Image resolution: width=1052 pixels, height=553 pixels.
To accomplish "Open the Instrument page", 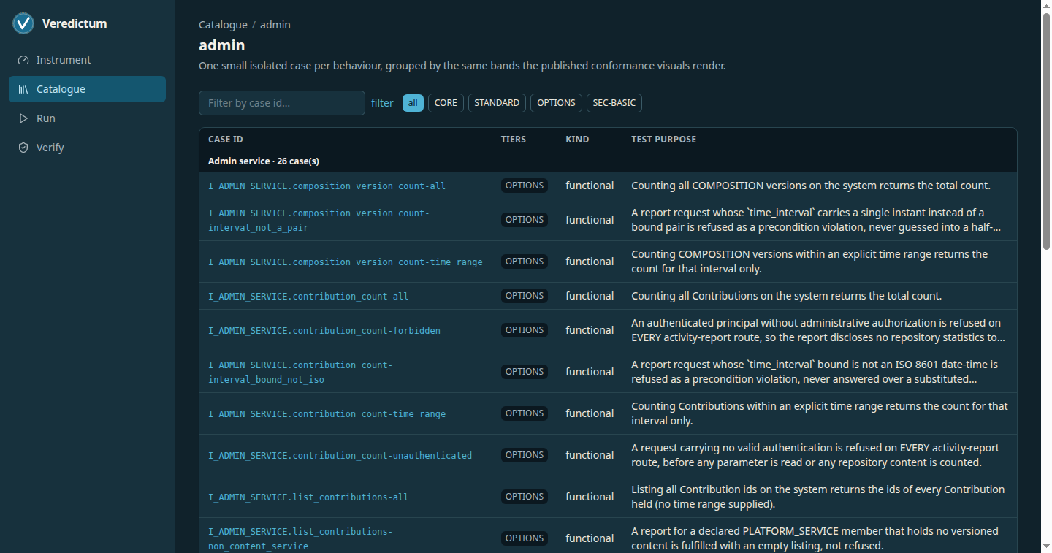I will pos(87,60).
